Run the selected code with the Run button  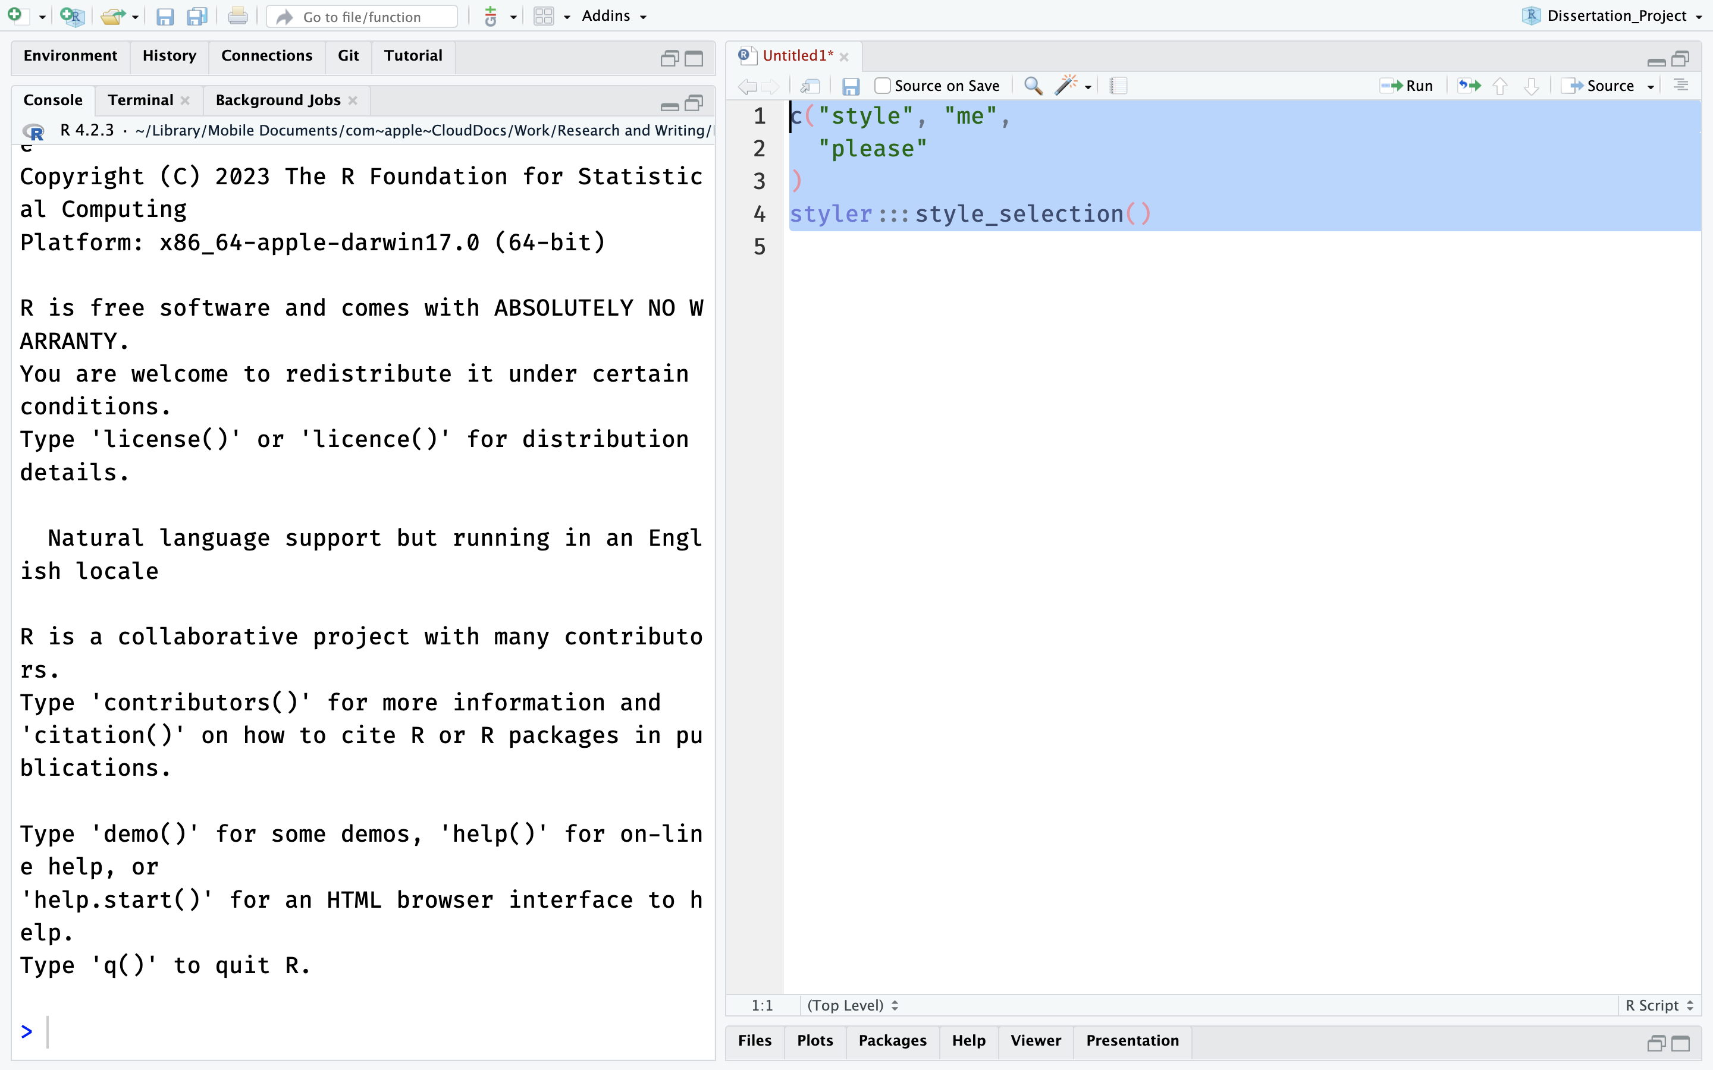pyautogui.click(x=1408, y=85)
